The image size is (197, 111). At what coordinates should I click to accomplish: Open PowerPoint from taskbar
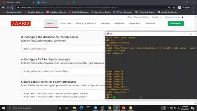[x=124, y=108]
